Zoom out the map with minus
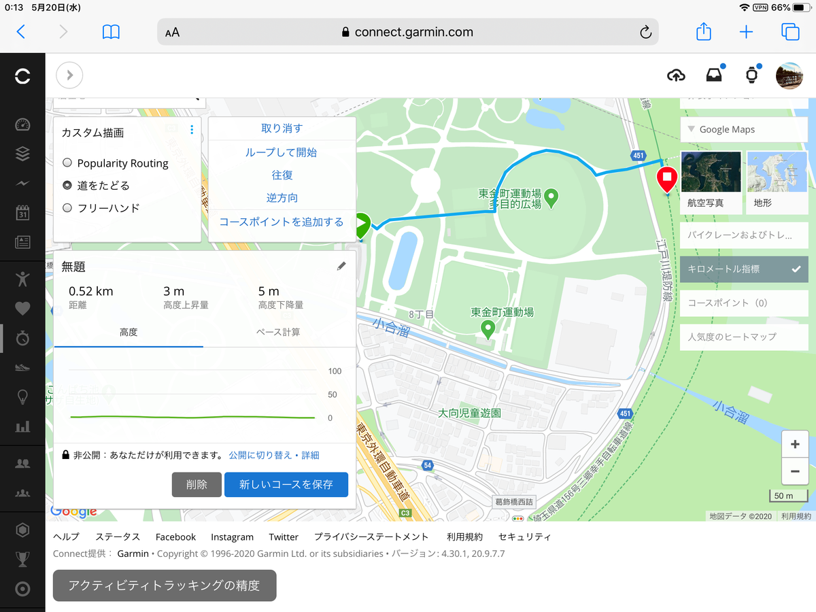Screen dimensions: 816x612 [x=795, y=471]
